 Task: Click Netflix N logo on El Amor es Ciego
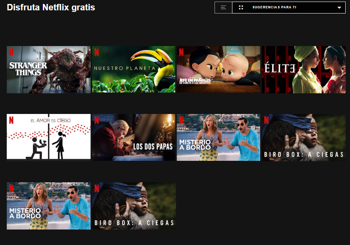click(12, 120)
